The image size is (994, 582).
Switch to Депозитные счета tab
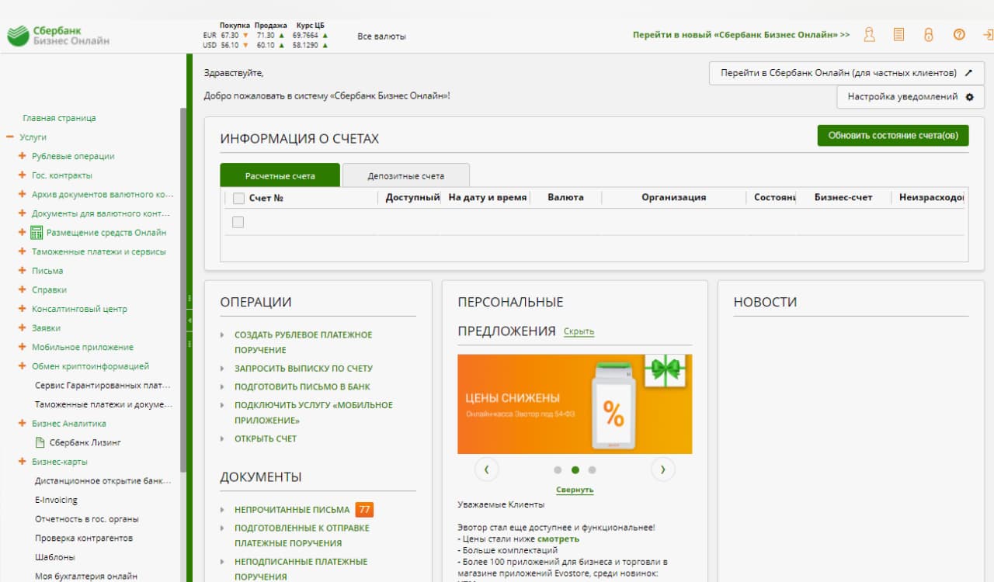pos(406,175)
